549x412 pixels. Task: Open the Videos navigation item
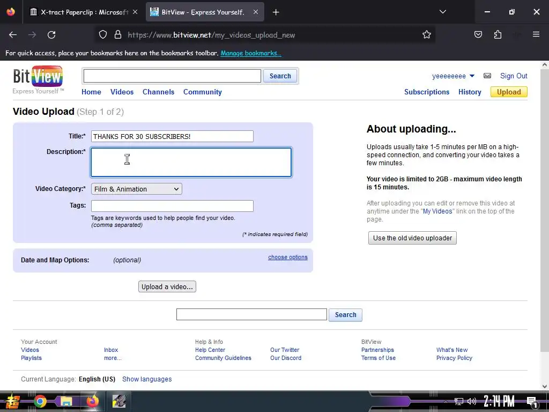point(122,92)
